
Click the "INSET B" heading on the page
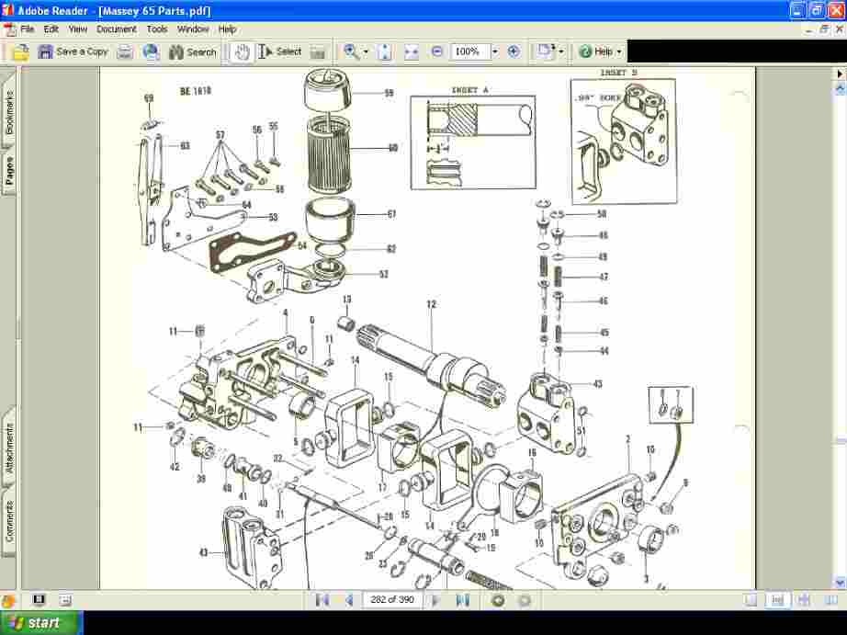(x=619, y=73)
